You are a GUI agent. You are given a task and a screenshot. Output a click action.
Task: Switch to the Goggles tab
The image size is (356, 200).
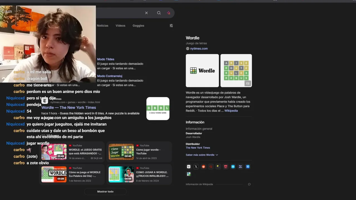coord(138,26)
